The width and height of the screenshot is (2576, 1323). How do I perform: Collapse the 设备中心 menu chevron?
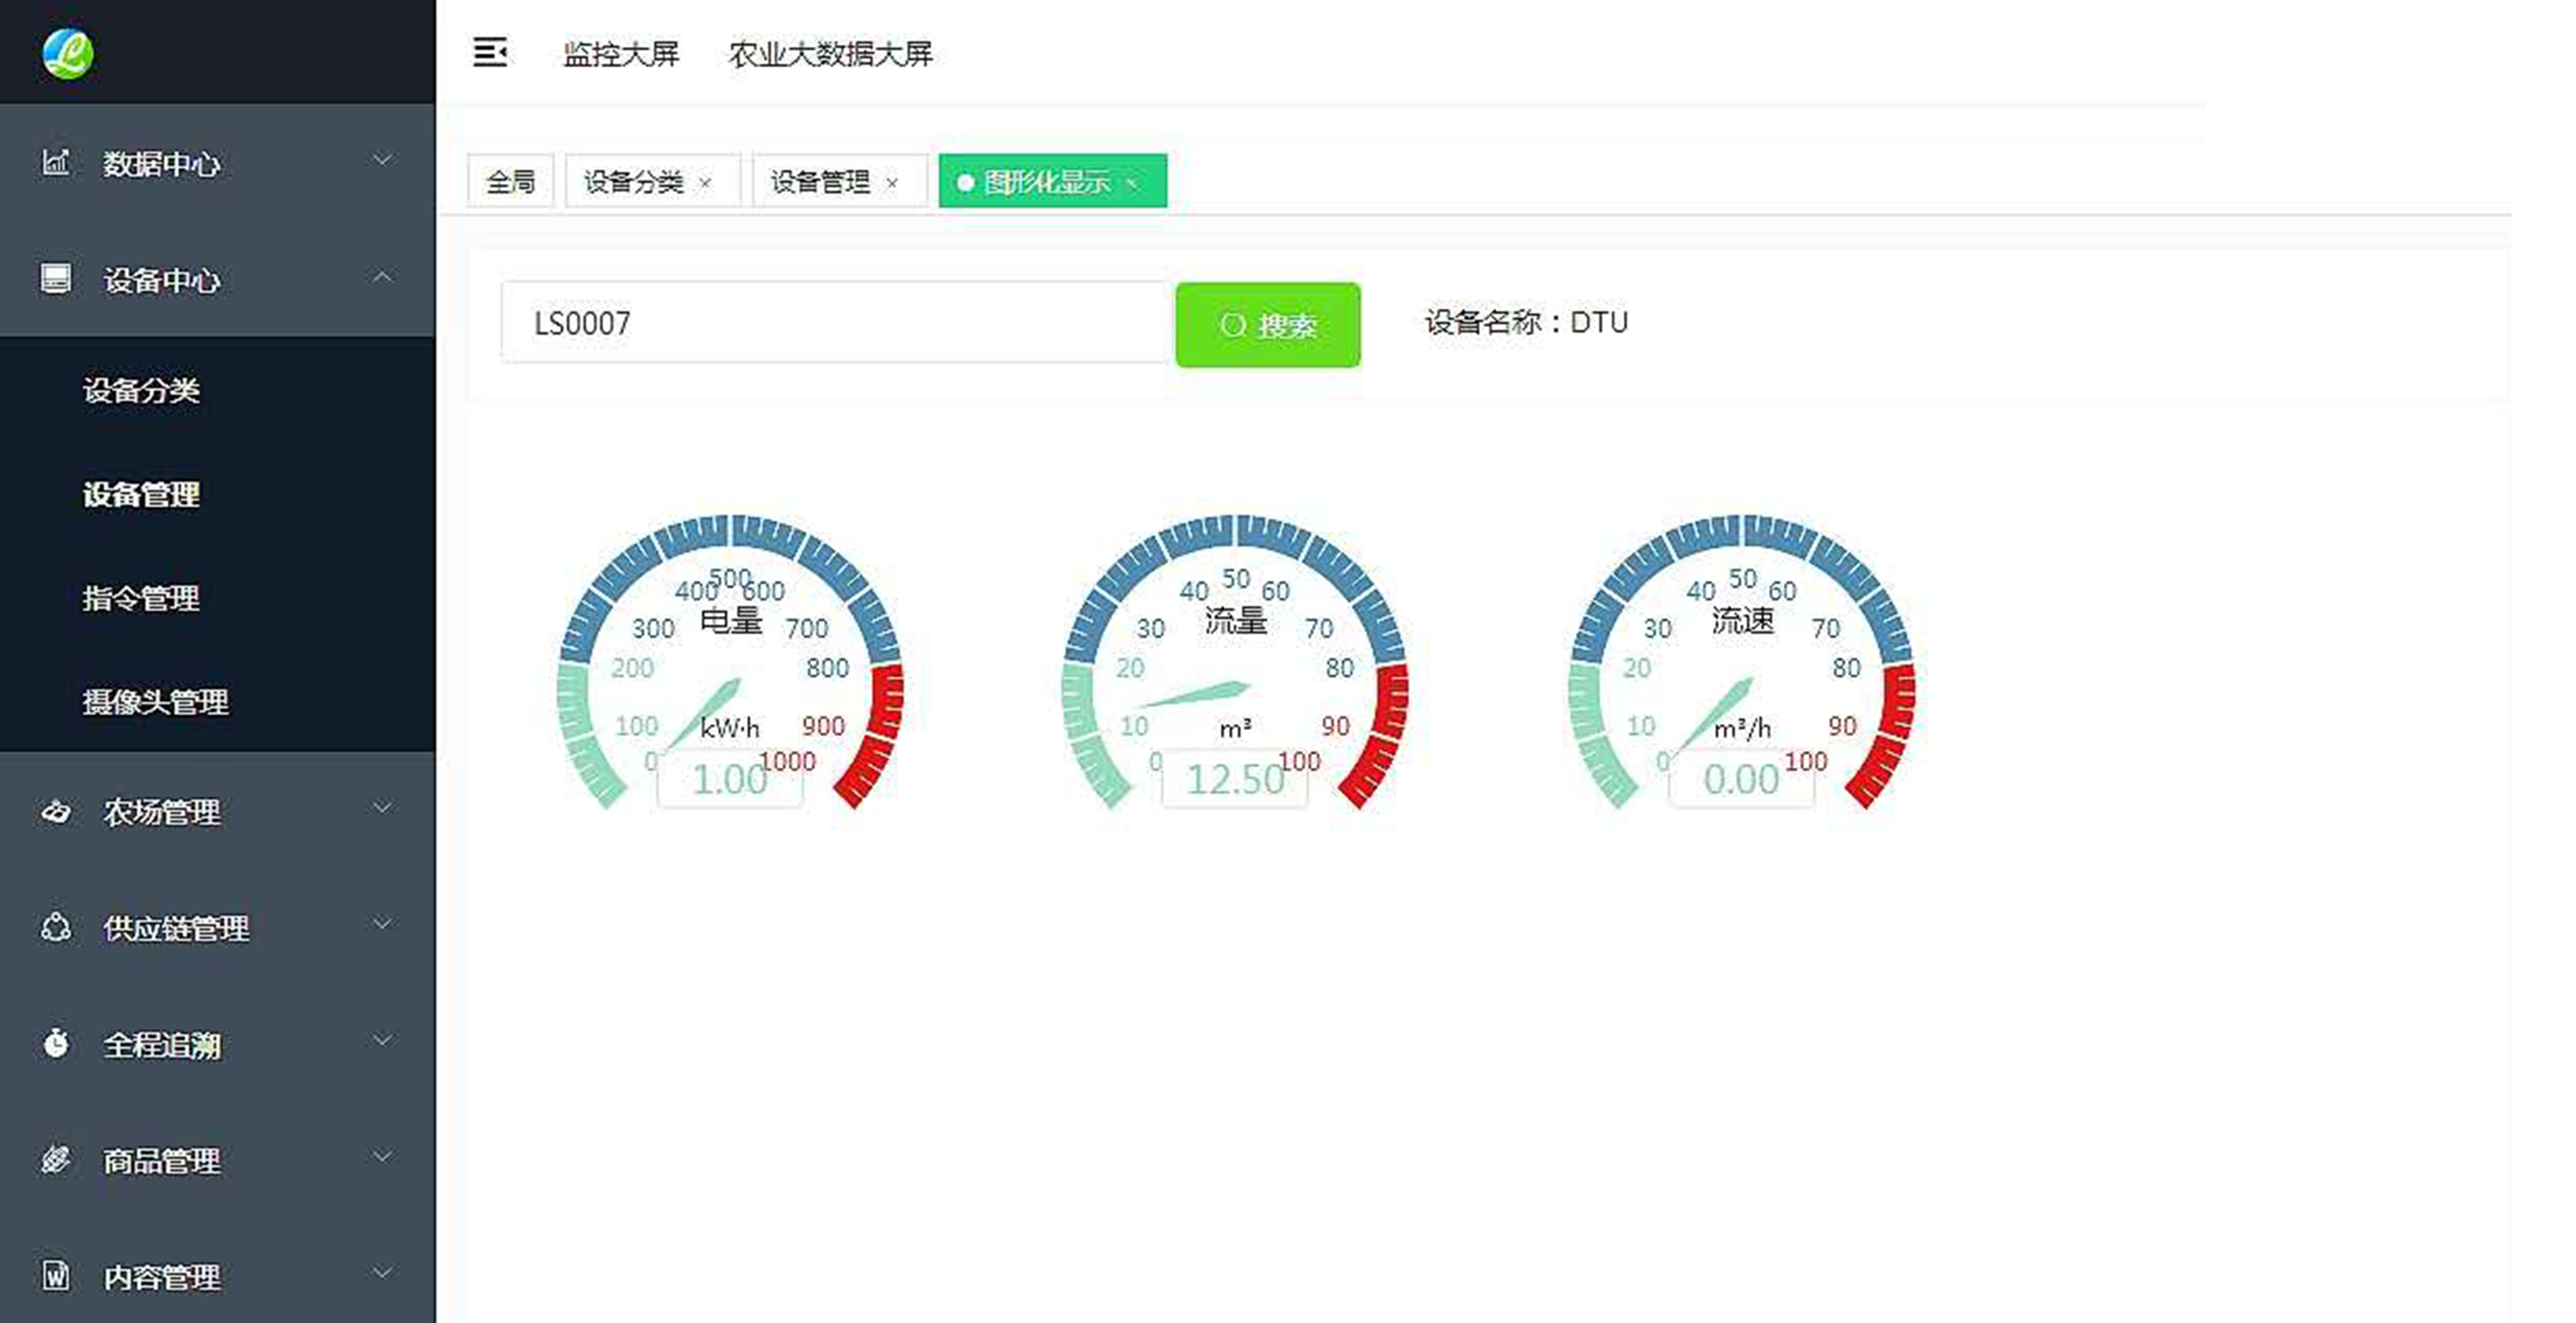[382, 277]
